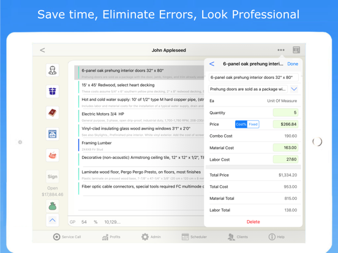Tap the Combo Cost 190.60 row
This screenshot has width=338, height=253.
pyautogui.click(x=254, y=136)
